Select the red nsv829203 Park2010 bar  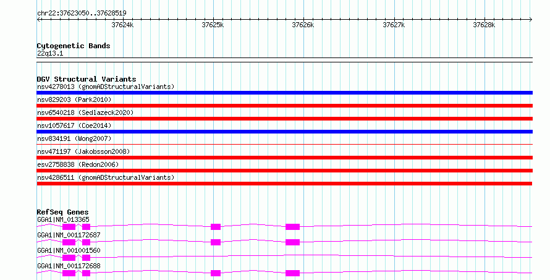284,106
